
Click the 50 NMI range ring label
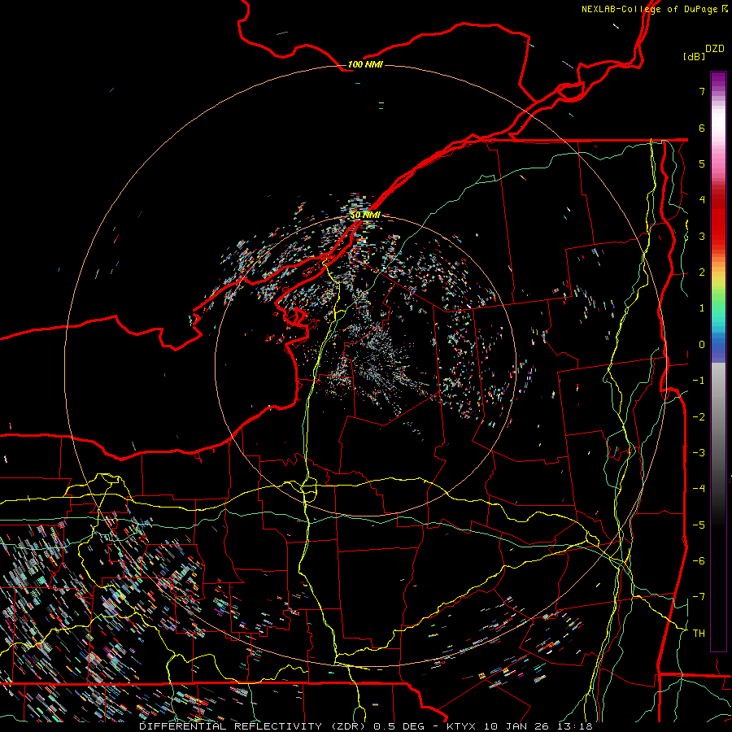(x=365, y=215)
